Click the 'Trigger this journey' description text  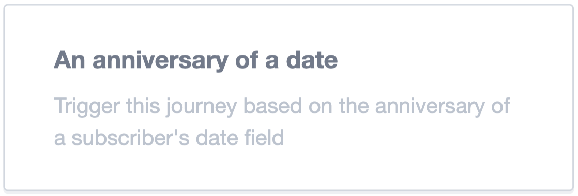[x=282, y=122]
